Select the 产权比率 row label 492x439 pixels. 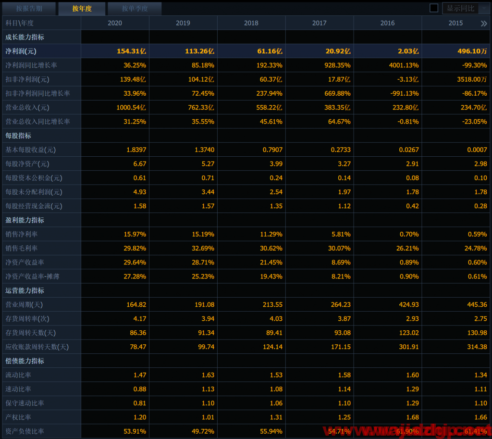tap(41, 417)
